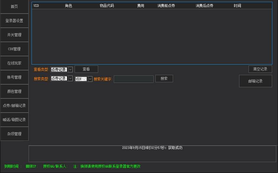The image size is (278, 173).
Task: Select 颜色管理 from the sidebar
Action: [14, 91]
